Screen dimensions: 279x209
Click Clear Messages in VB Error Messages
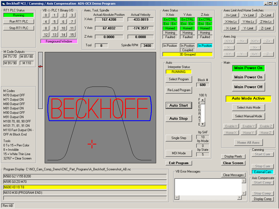pos(233,175)
